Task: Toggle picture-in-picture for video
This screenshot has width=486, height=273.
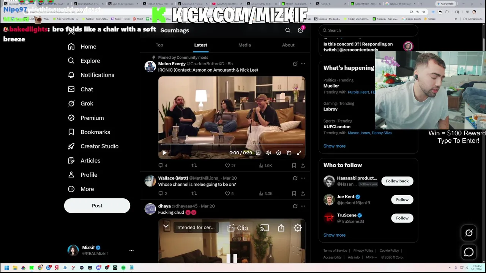Action: click(x=289, y=153)
